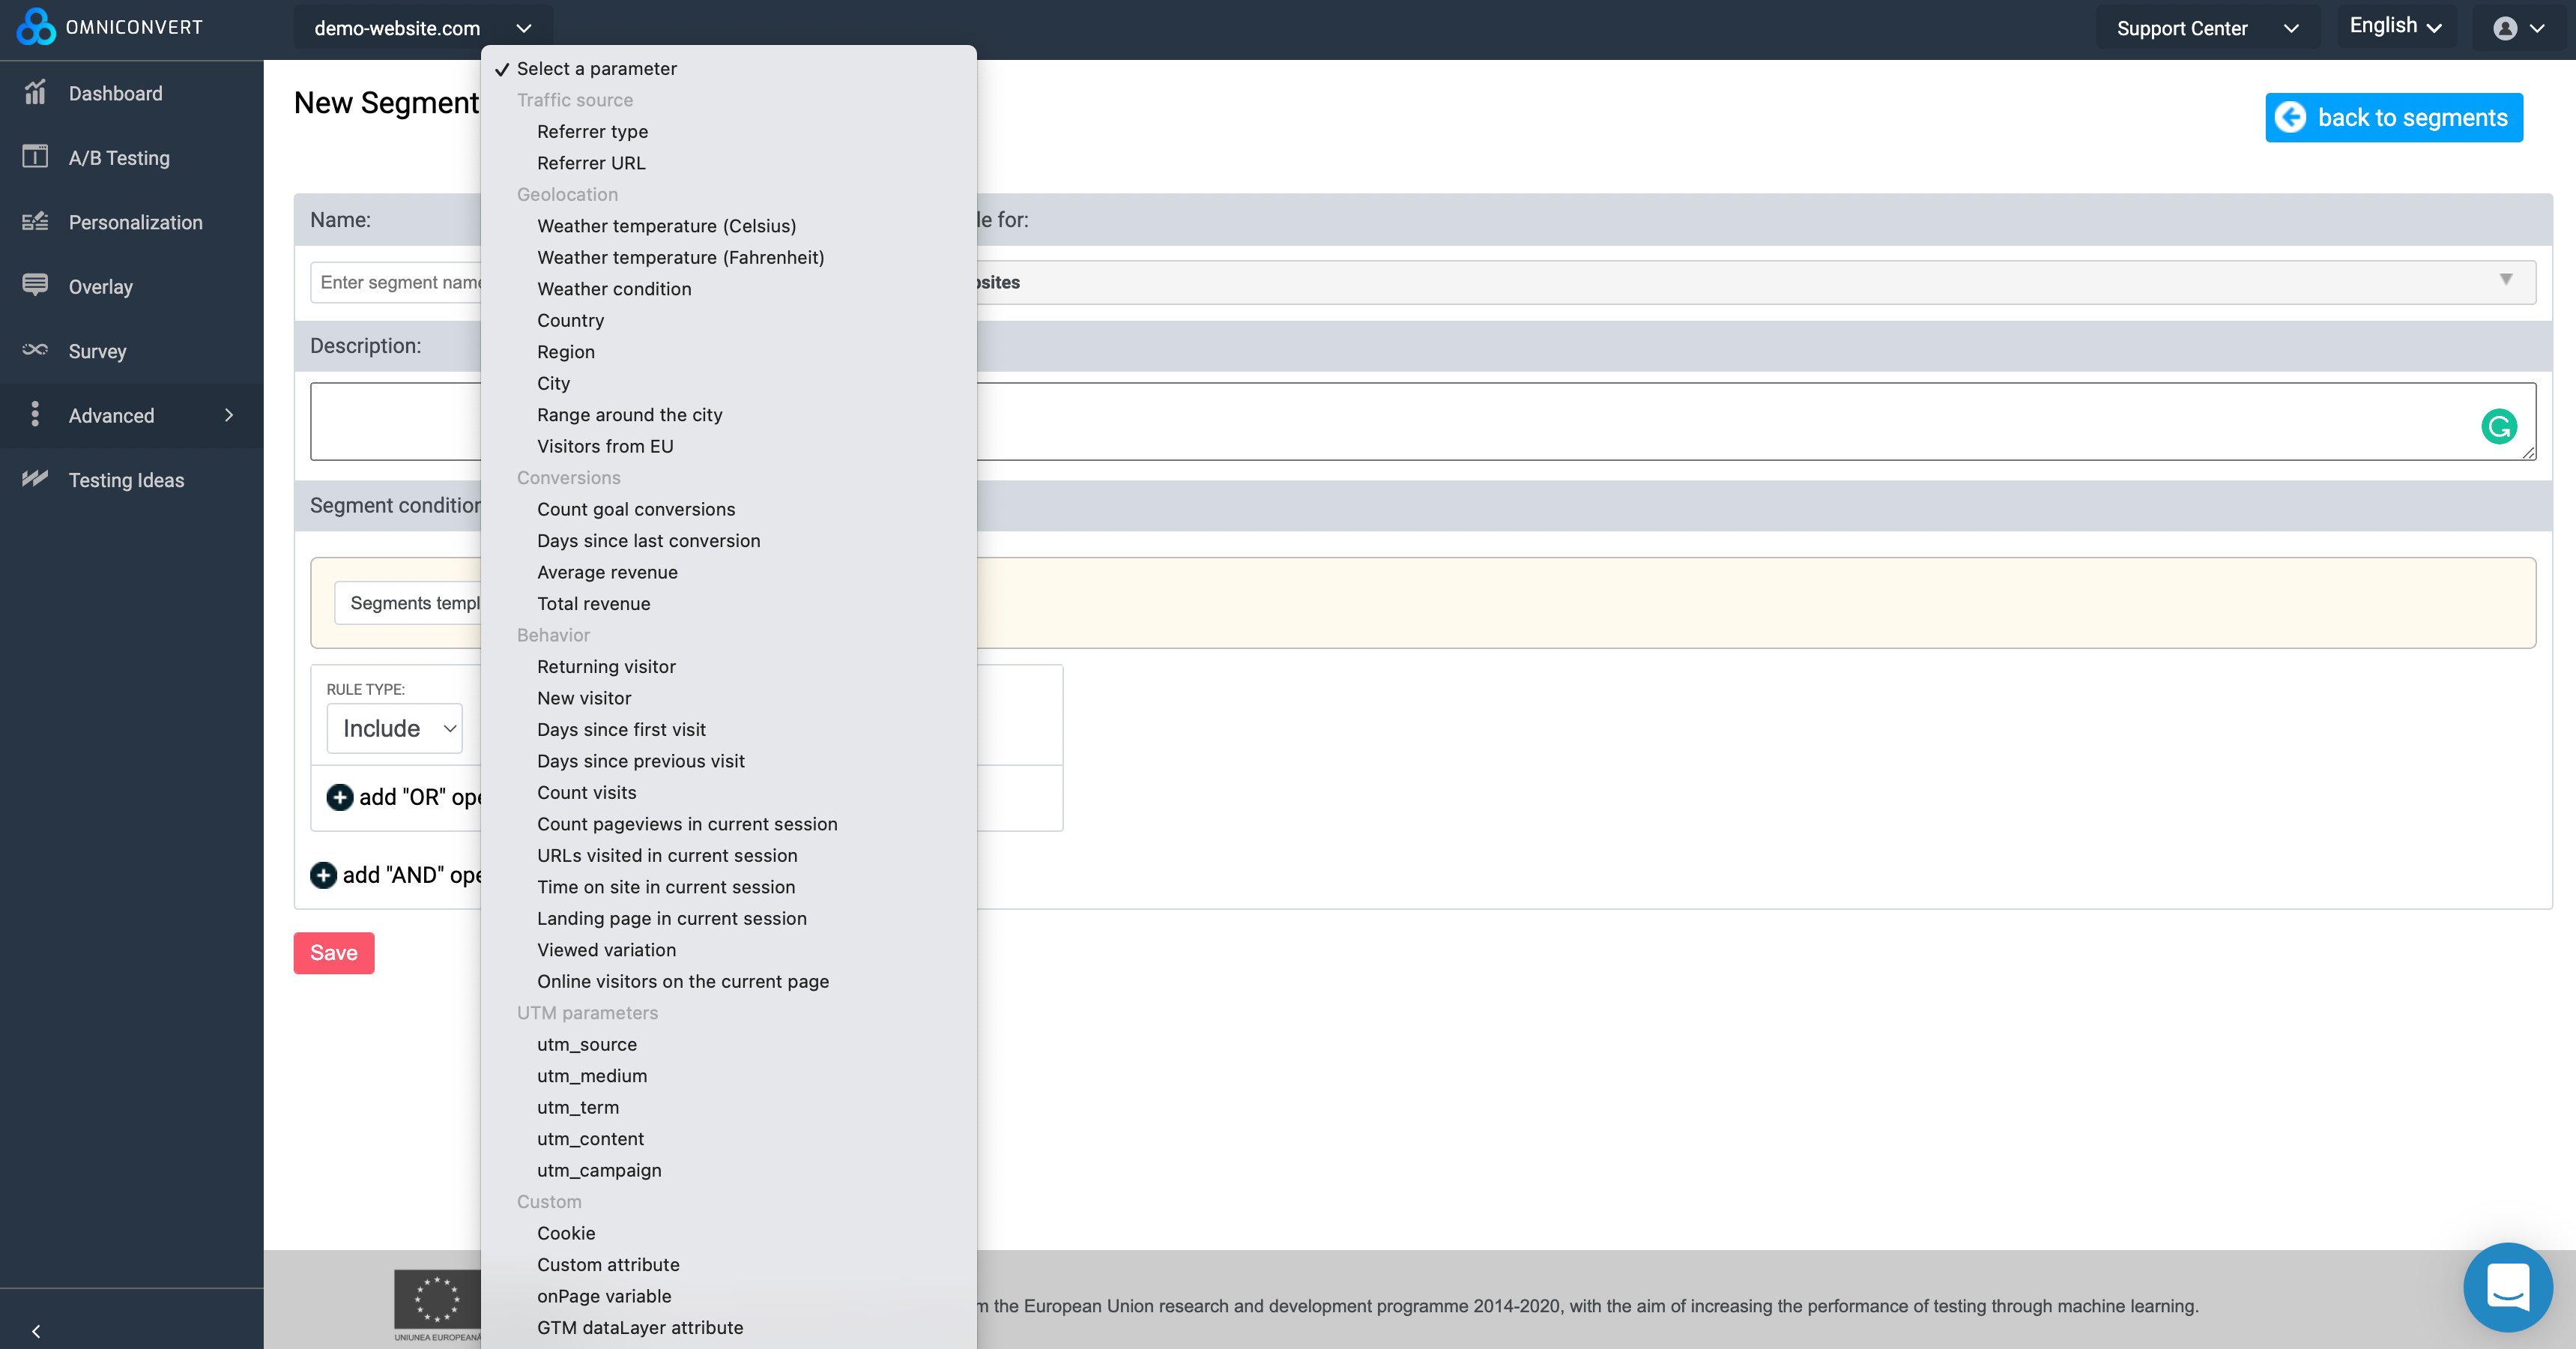Open the Include rule type dropdown
The image size is (2576, 1349).
tap(395, 728)
